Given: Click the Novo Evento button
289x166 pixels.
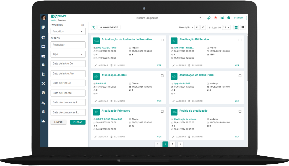Looking at the screenshot, I should tap(109, 27).
